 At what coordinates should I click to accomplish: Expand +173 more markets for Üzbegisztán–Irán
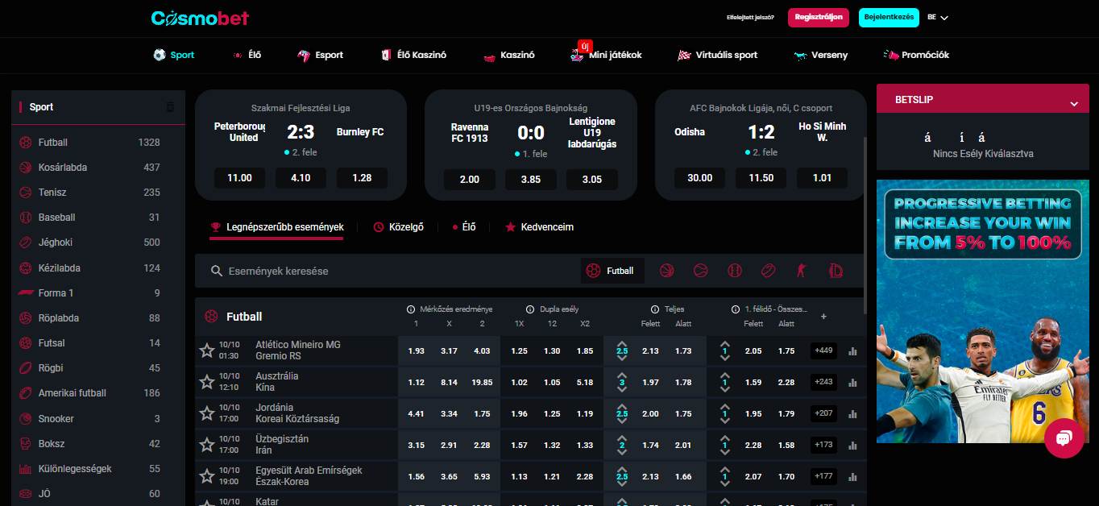click(824, 445)
